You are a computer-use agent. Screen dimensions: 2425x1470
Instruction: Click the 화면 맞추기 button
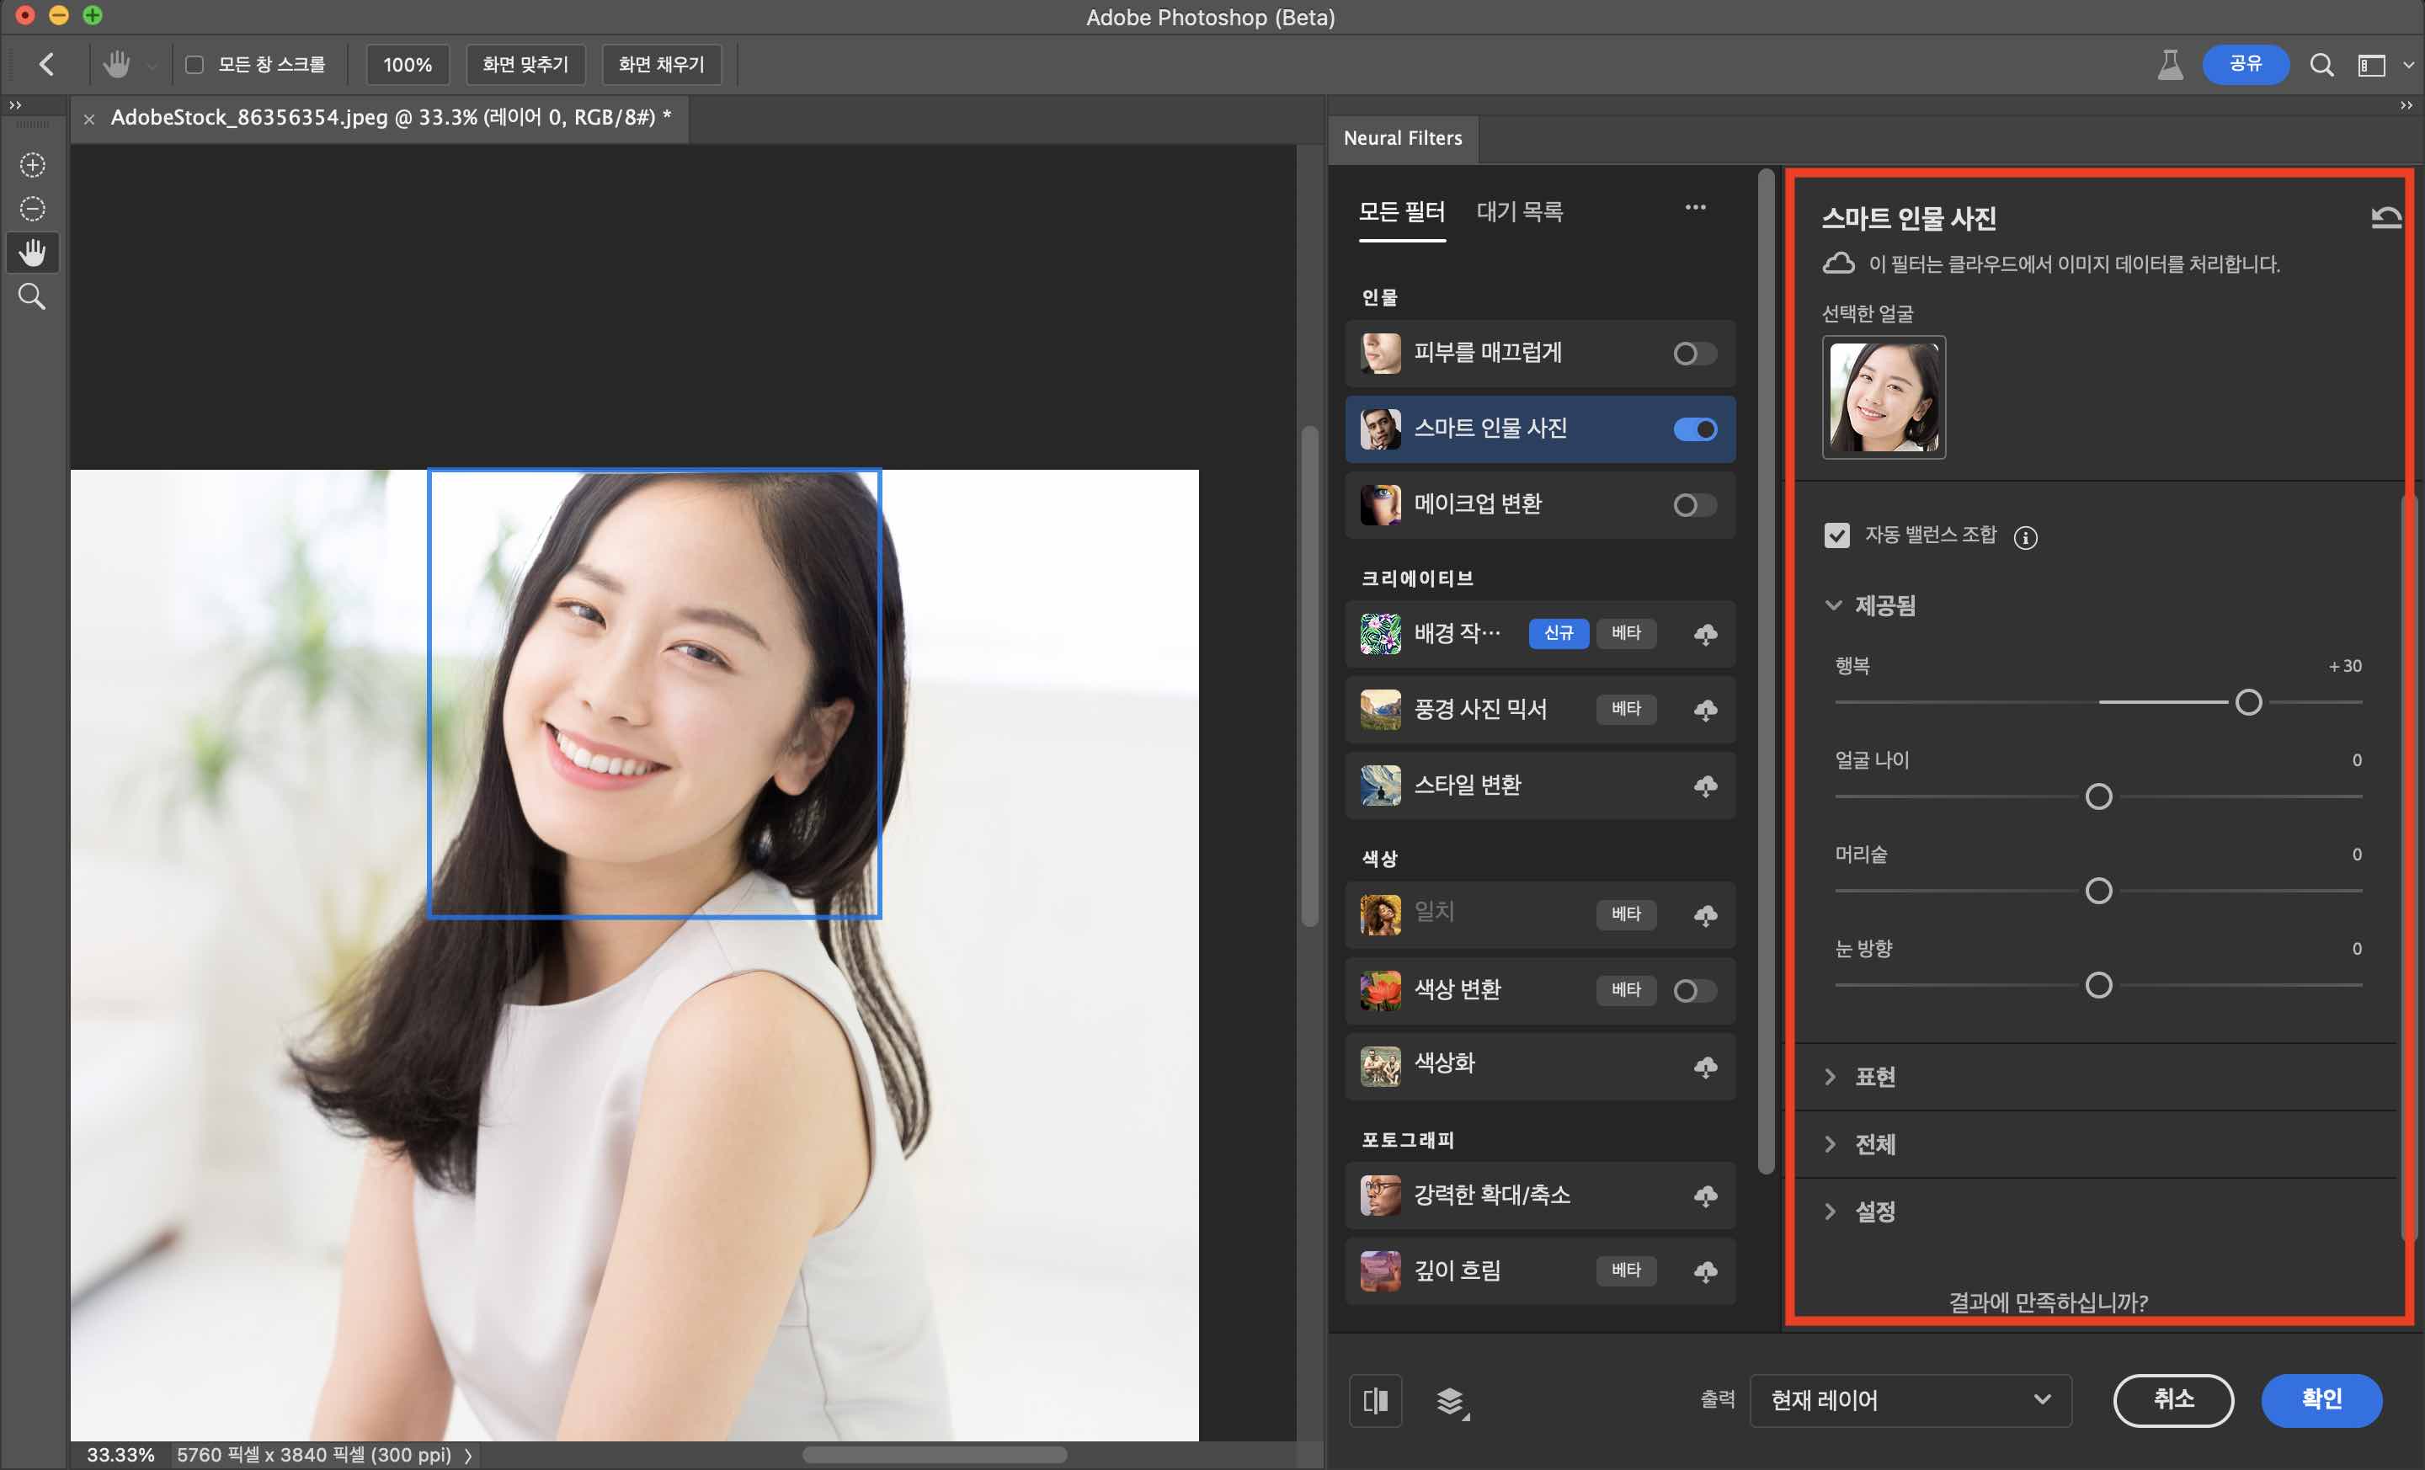tap(525, 65)
